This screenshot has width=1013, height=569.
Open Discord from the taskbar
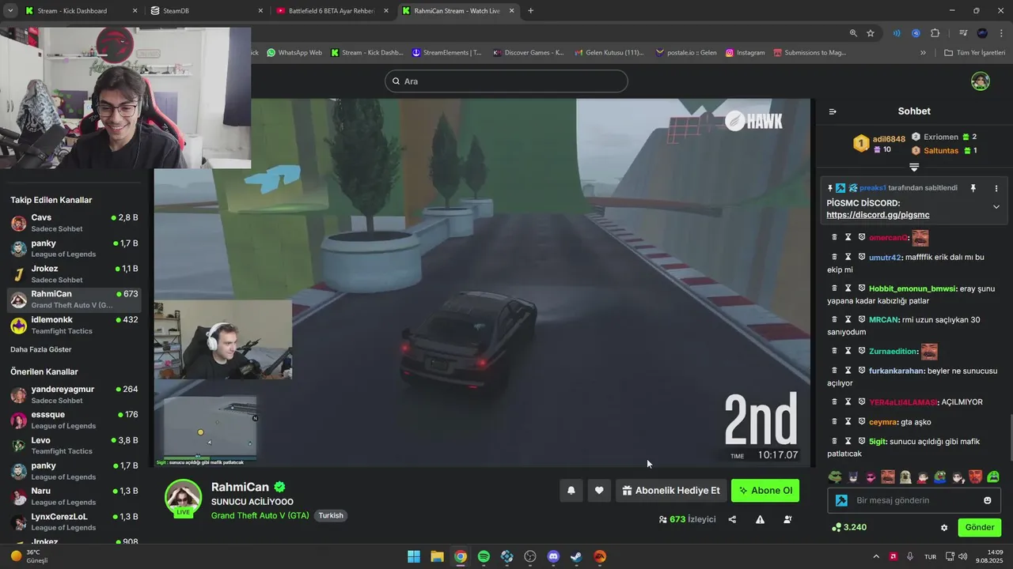click(x=553, y=556)
